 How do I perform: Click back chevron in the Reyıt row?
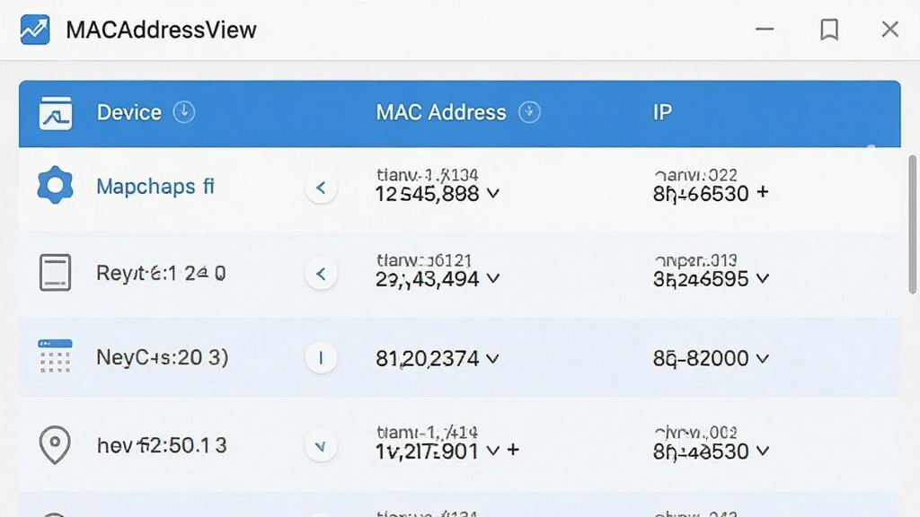point(321,273)
